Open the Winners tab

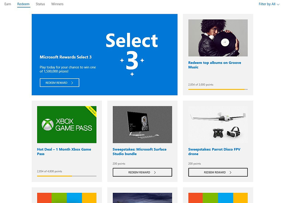click(x=57, y=4)
